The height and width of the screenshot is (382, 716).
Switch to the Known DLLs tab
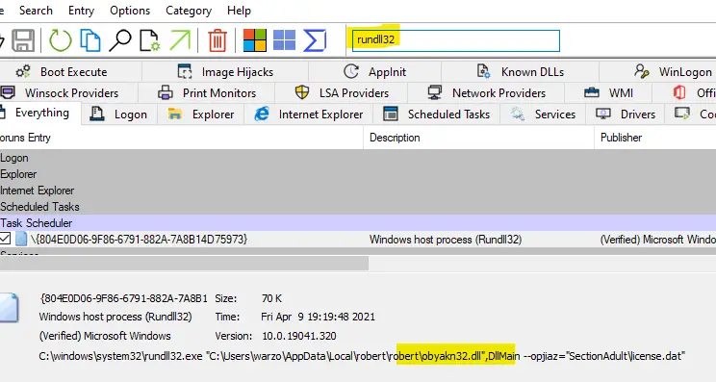tap(520, 71)
